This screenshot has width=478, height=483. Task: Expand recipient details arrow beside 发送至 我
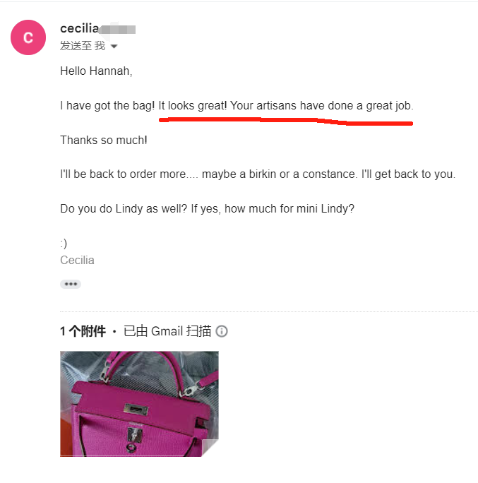[114, 47]
